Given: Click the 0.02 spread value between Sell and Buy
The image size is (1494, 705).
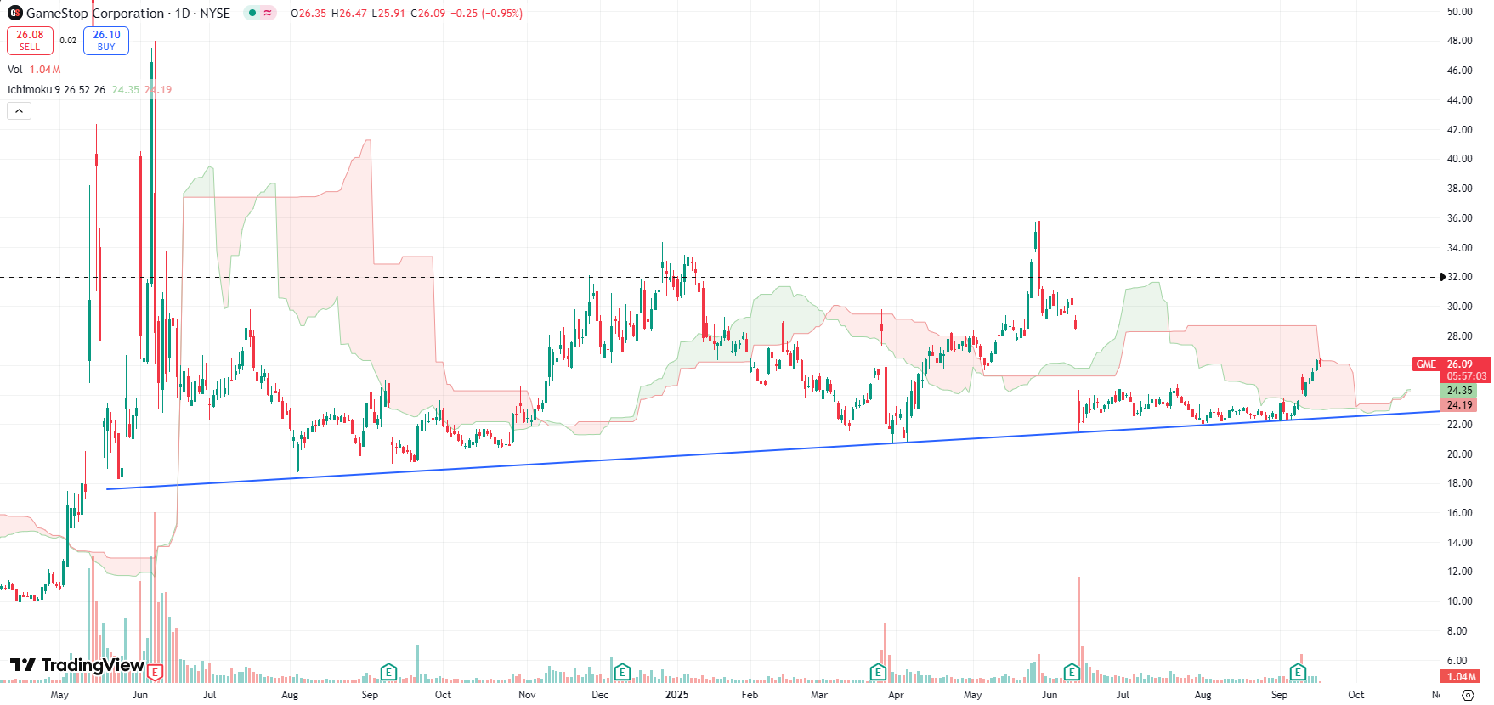Looking at the screenshot, I should (68, 41).
